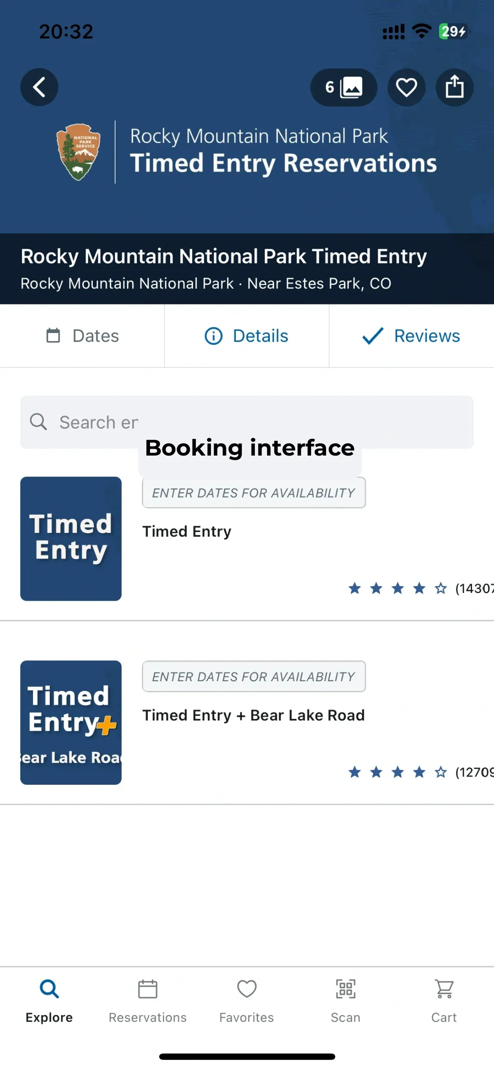This screenshot has width=494, height=1070.
Task: Open the Cart
Action: pos(444,1000)
